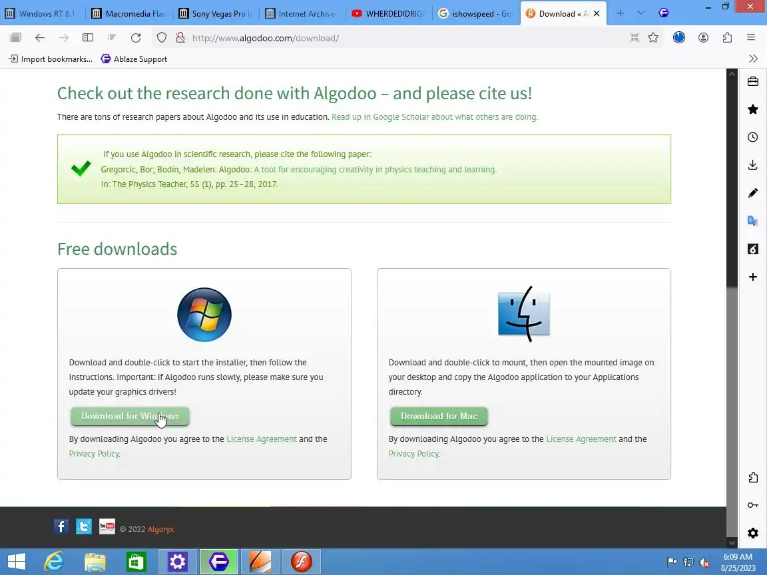
Task: Click the Mac Finder logo image
Action: 524,313
